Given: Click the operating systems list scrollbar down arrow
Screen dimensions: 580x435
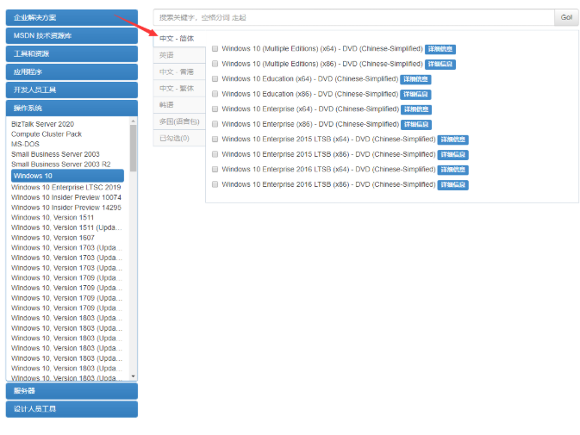Looking at the screenshot, I should [x=134, y=376].
